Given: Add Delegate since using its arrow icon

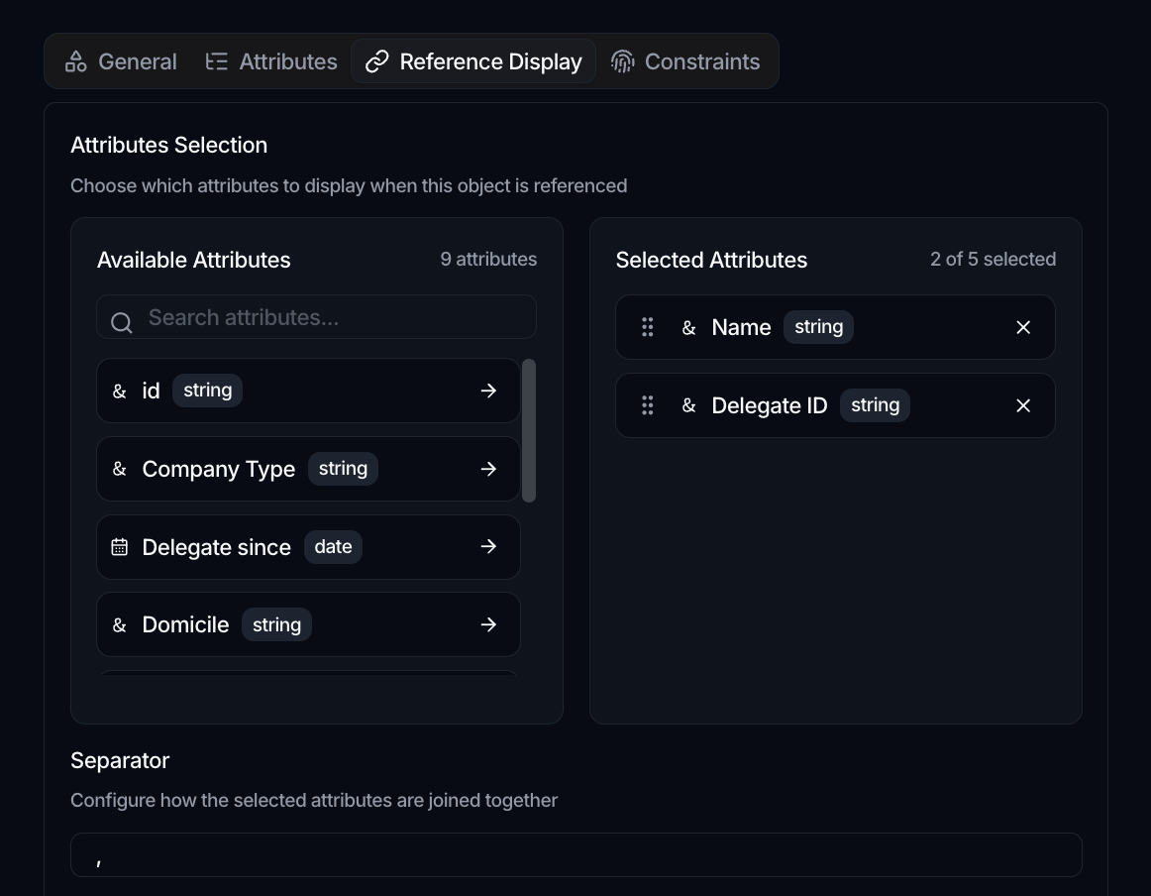Looking at the screenshot, I should [489, 546].
